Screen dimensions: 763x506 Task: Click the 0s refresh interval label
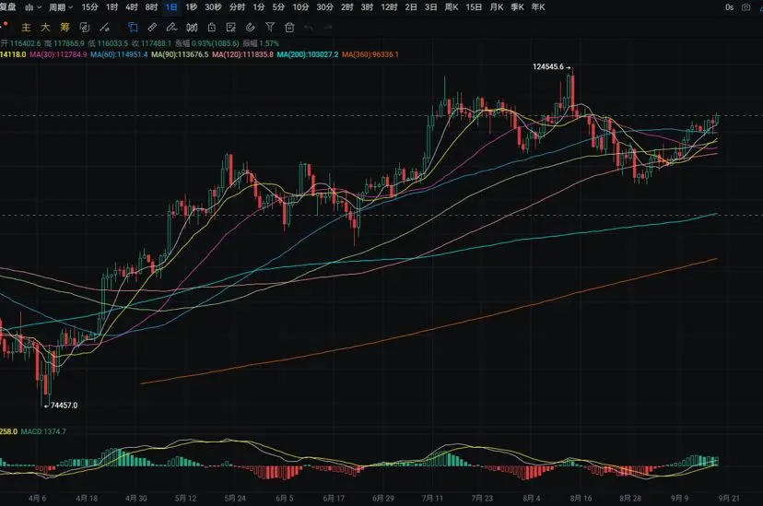pyautogui.click(x=729, y=7)
